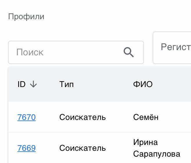Sort the table by ID column header

click(x=21, y=84)
